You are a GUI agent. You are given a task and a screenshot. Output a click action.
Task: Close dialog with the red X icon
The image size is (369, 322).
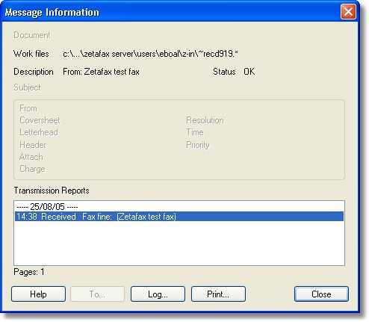click(348, 12)
